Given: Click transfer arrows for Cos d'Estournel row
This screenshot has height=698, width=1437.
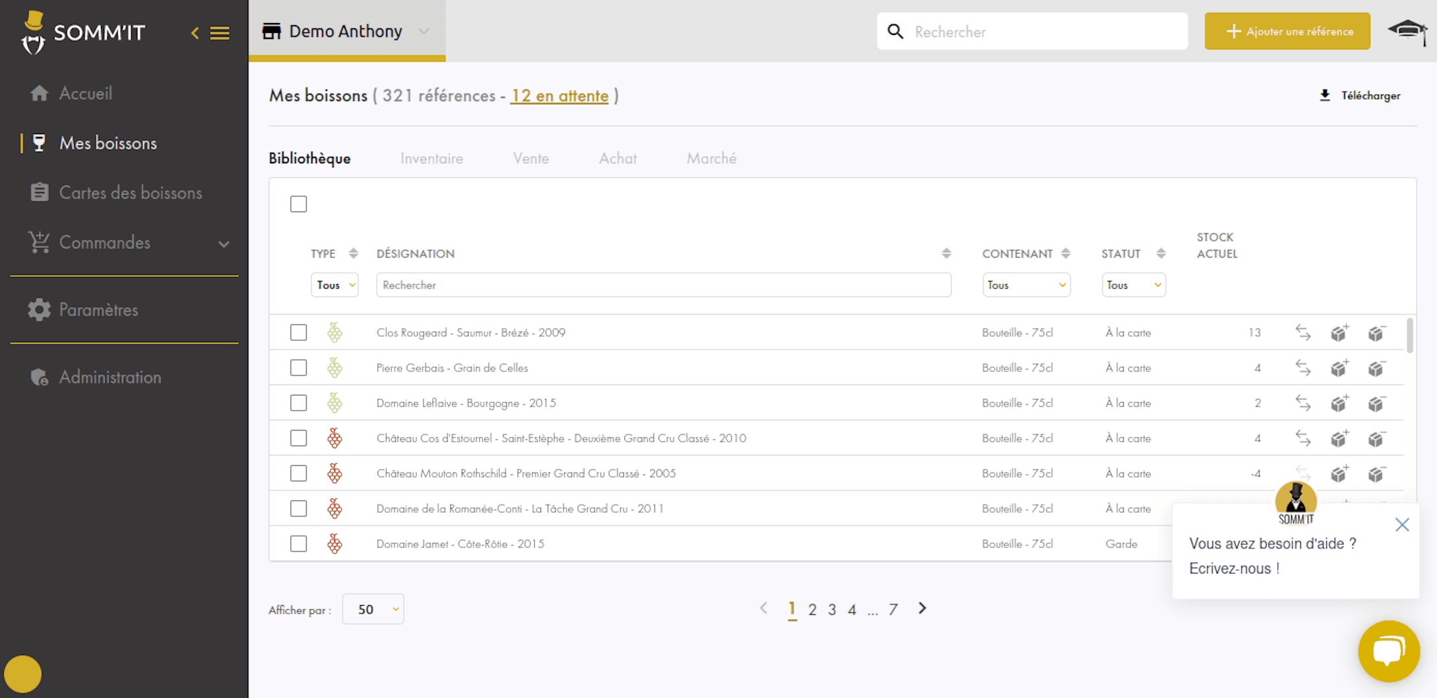Looking at the screenshot, I should (1303, 438).
